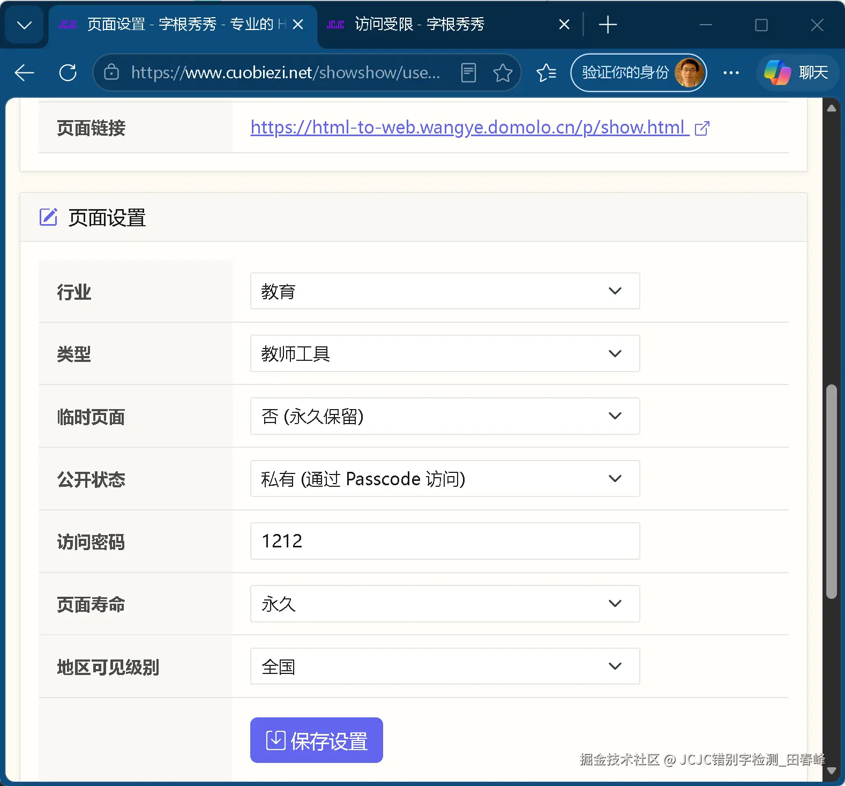845x786 pixels.
Task: Expand the 公开状态 dropdown
Action: [x=445, y=478]
